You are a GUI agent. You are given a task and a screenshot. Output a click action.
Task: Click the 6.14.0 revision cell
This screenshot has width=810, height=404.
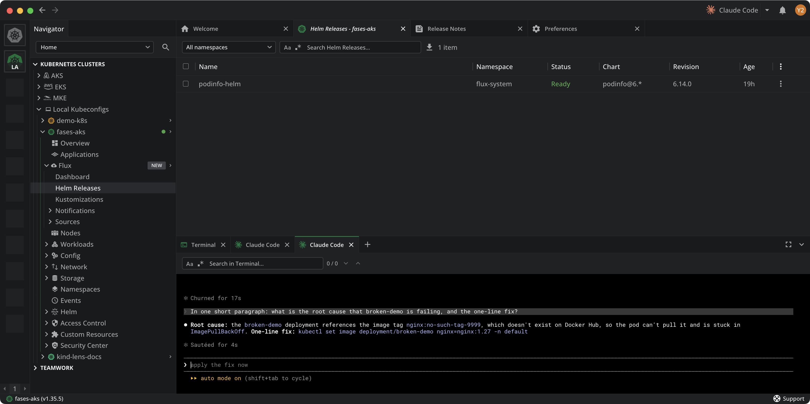point(682,84)
